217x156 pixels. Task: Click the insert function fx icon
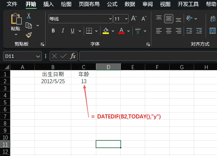click(x=73, y=56)
